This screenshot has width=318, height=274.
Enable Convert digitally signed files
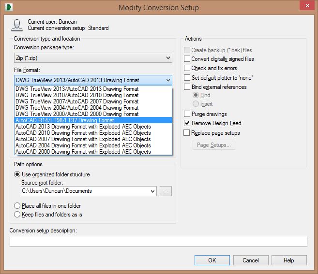click(187, 59)
